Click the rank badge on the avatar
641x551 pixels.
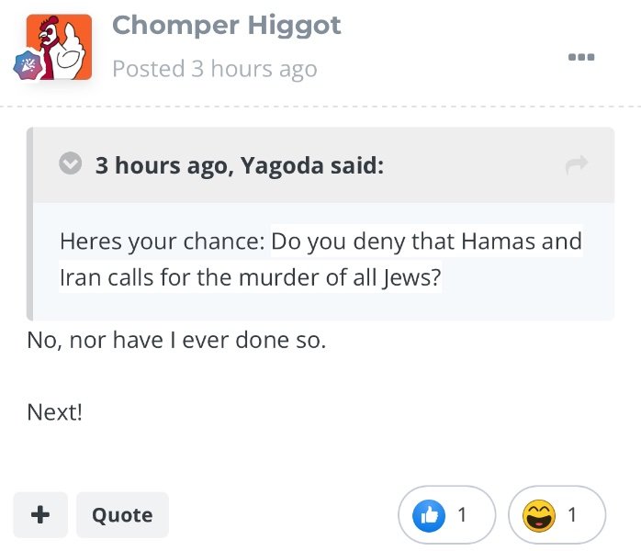click(24, 66)
